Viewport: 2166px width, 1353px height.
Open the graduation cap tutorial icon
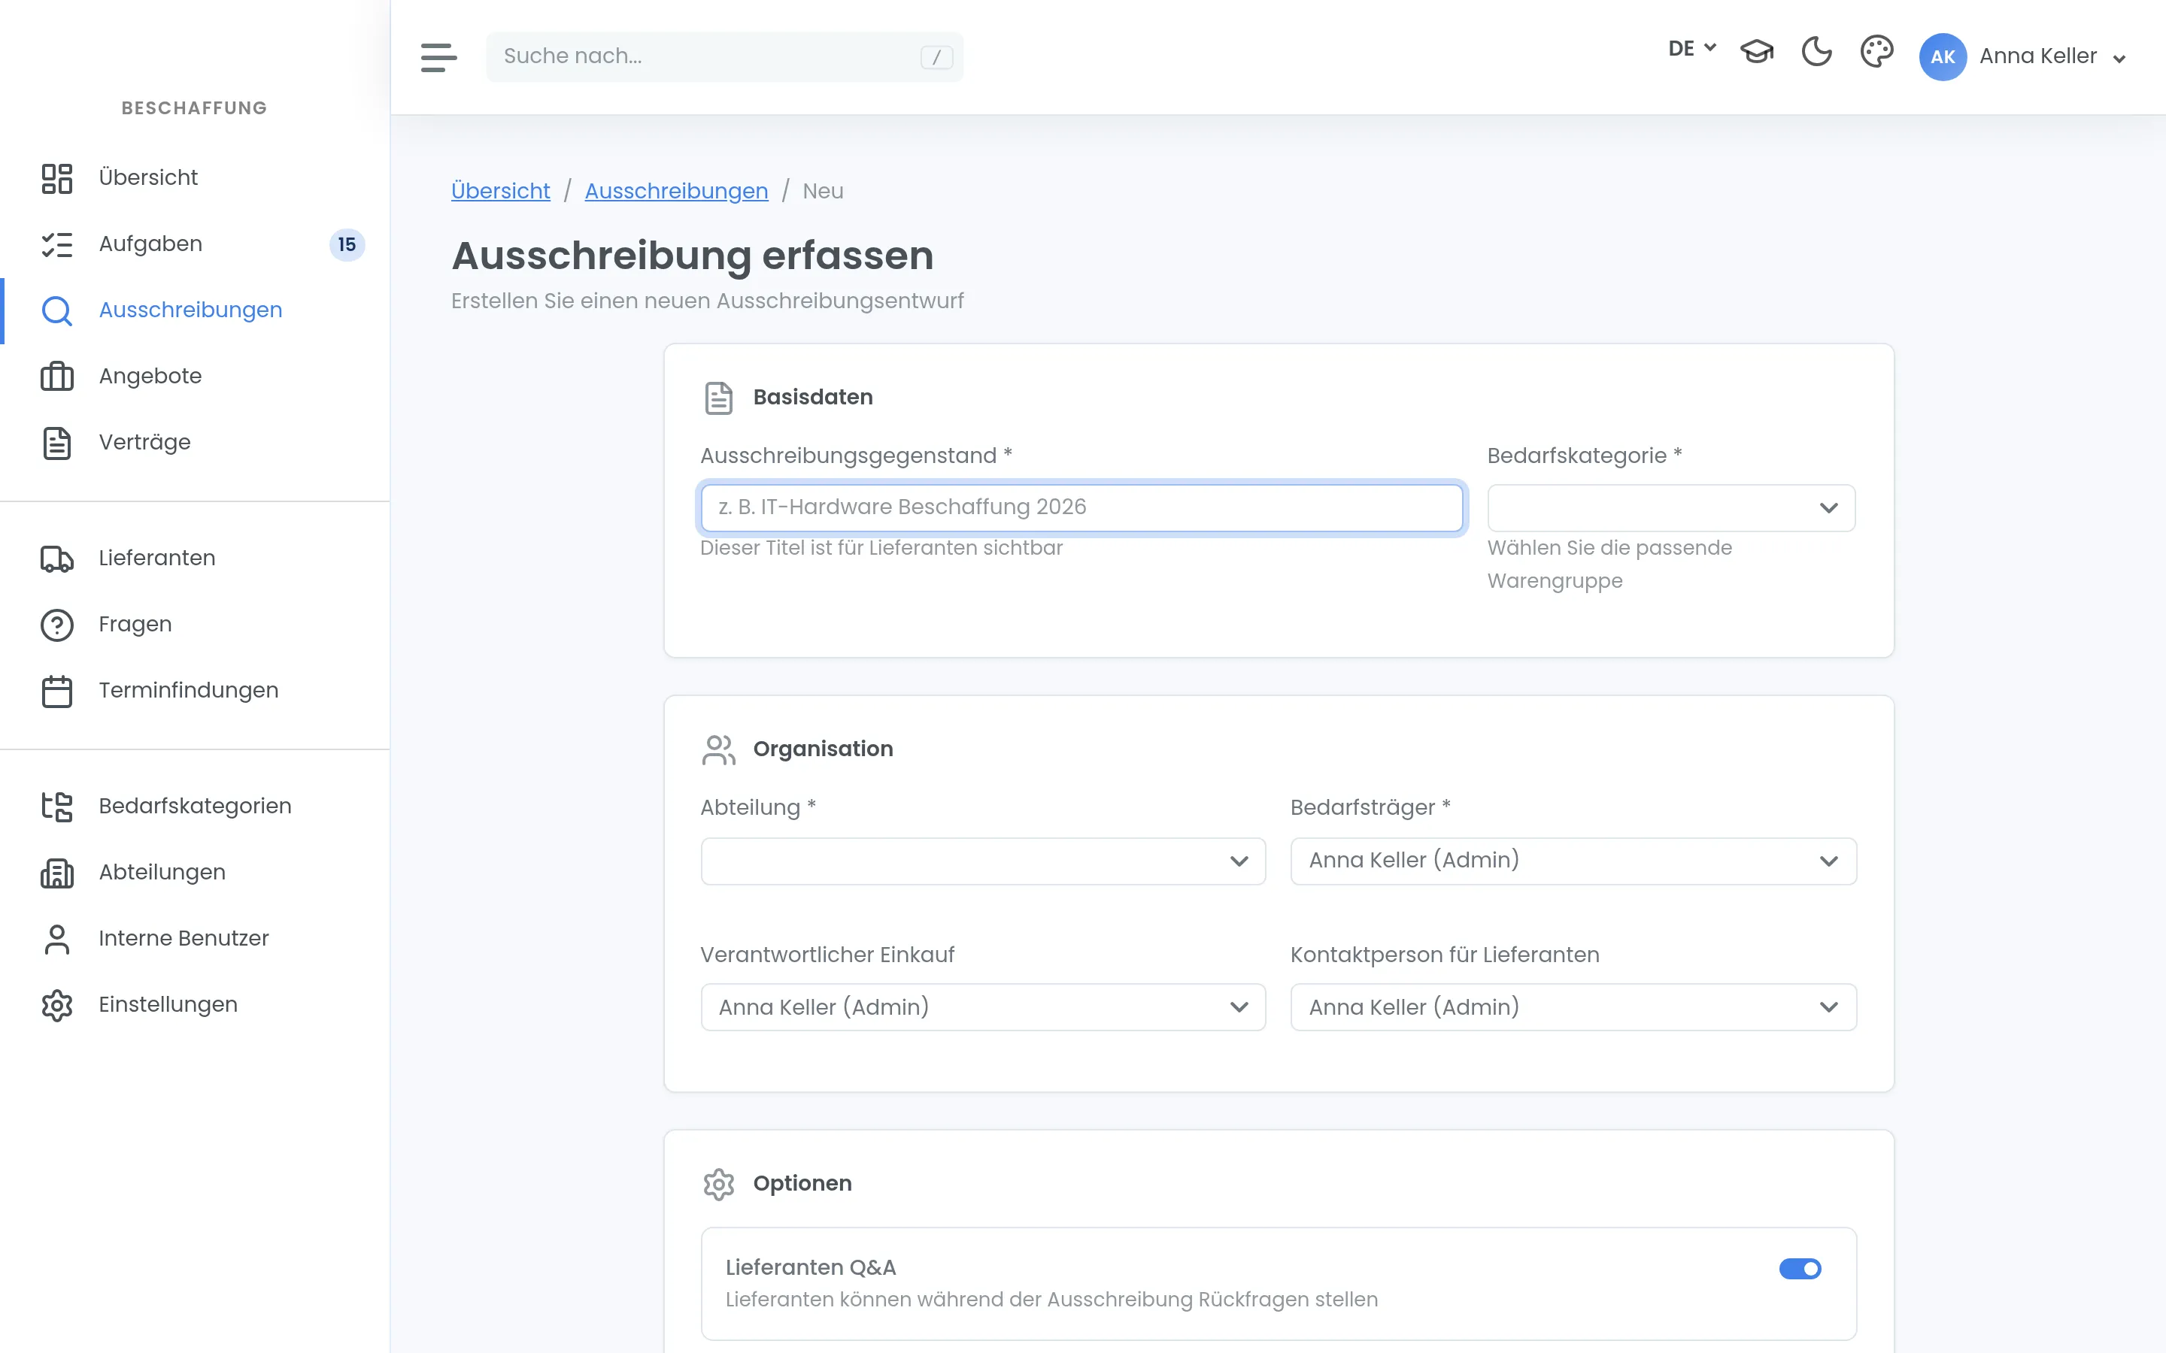pyautogui.click(x=1757, y=52)
